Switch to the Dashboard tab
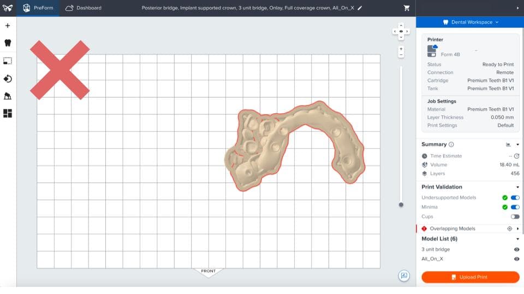 coord(83,8)
